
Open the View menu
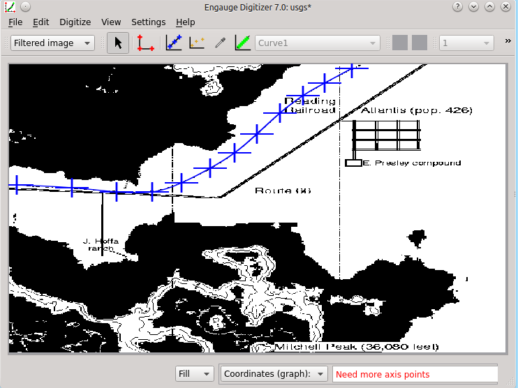tap(111, 22)
